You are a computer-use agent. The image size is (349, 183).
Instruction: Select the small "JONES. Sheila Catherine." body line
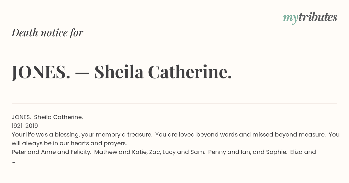click(x=47, y=117)
